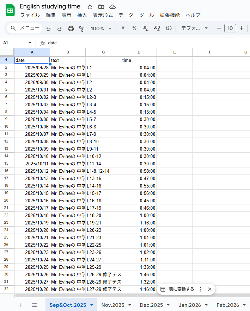Screen dimensions: 250x311
Task: Check cloud save status icon
Action: pos(112,7)
